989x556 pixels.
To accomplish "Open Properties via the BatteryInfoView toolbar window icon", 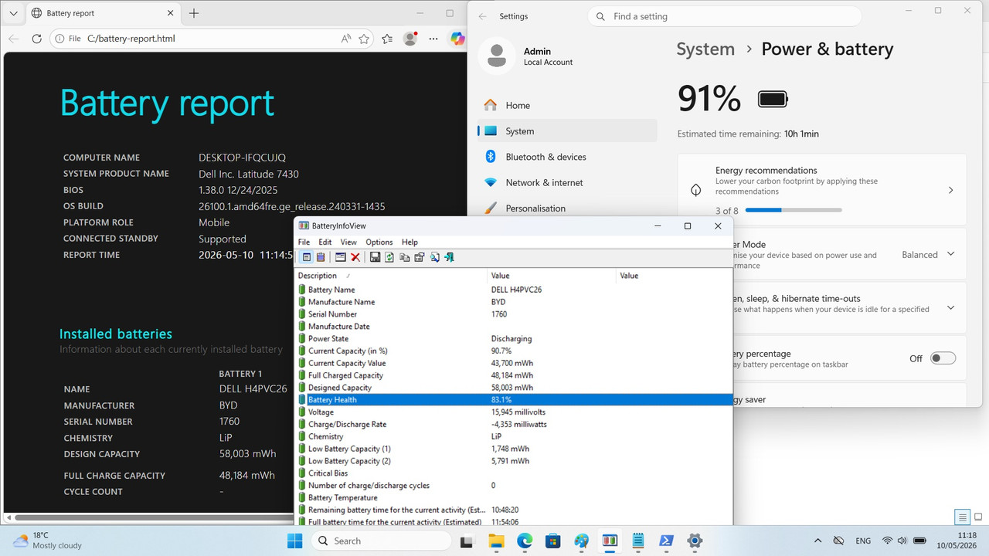I will 341,257.
